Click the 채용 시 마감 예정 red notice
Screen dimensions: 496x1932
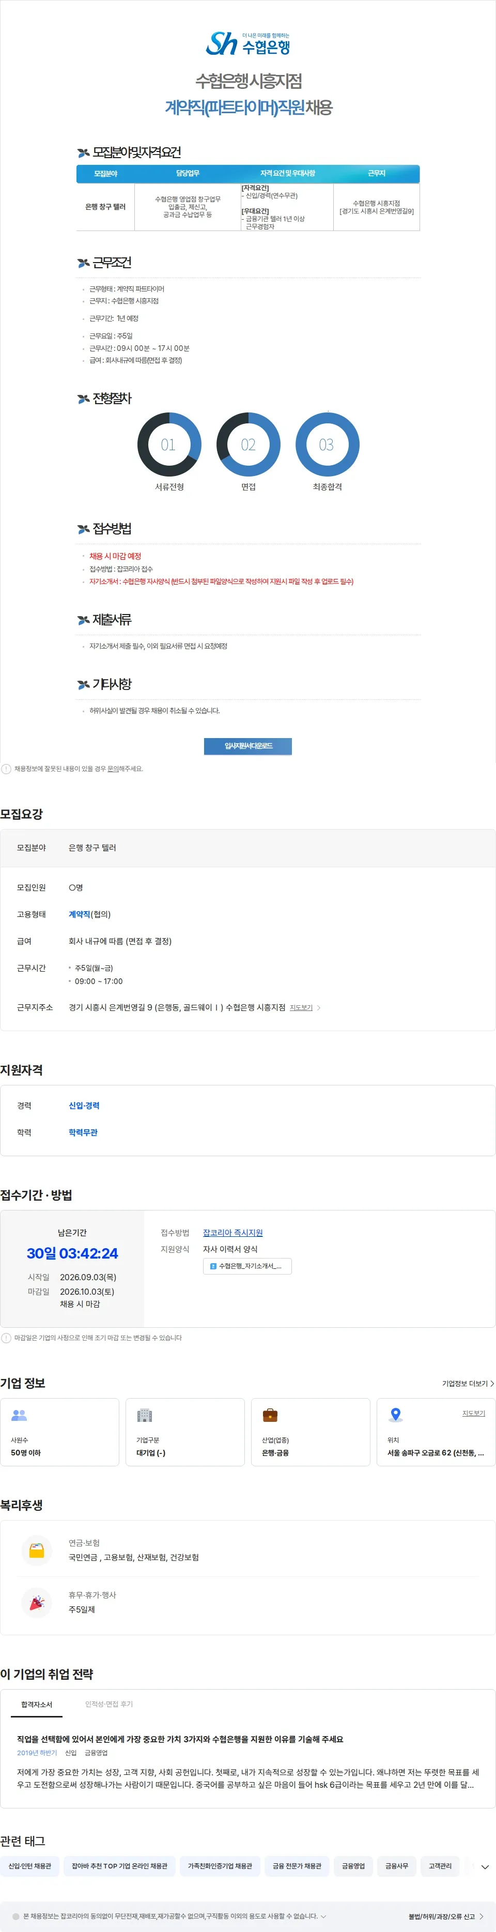coord(115,556)
